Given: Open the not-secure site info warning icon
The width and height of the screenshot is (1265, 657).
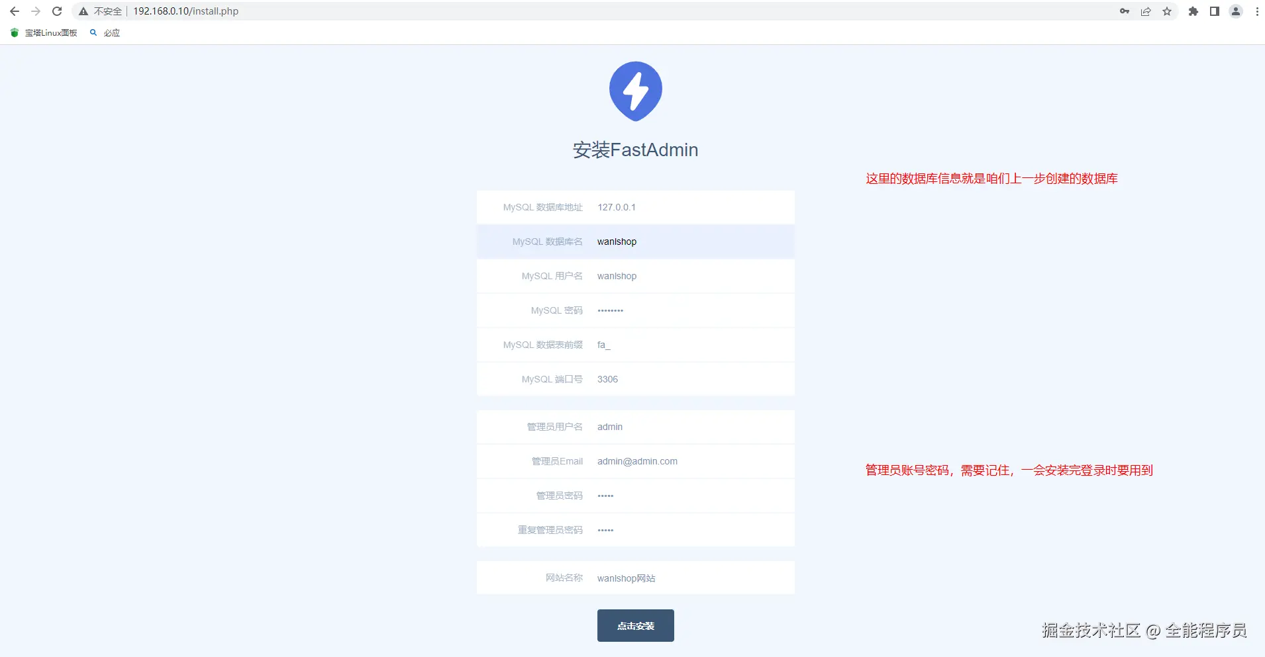Looking at the screenshot, I should click(x=83, y=11).
